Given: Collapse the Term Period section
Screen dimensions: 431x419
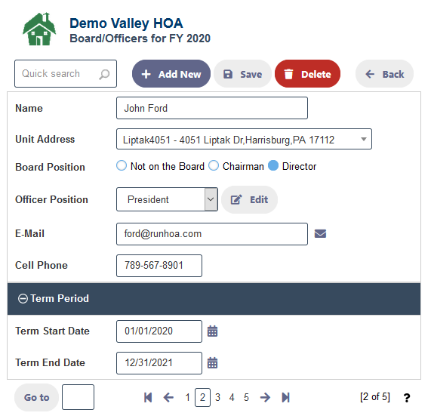Looking at the screenshot, I should [x=23, y=298].
